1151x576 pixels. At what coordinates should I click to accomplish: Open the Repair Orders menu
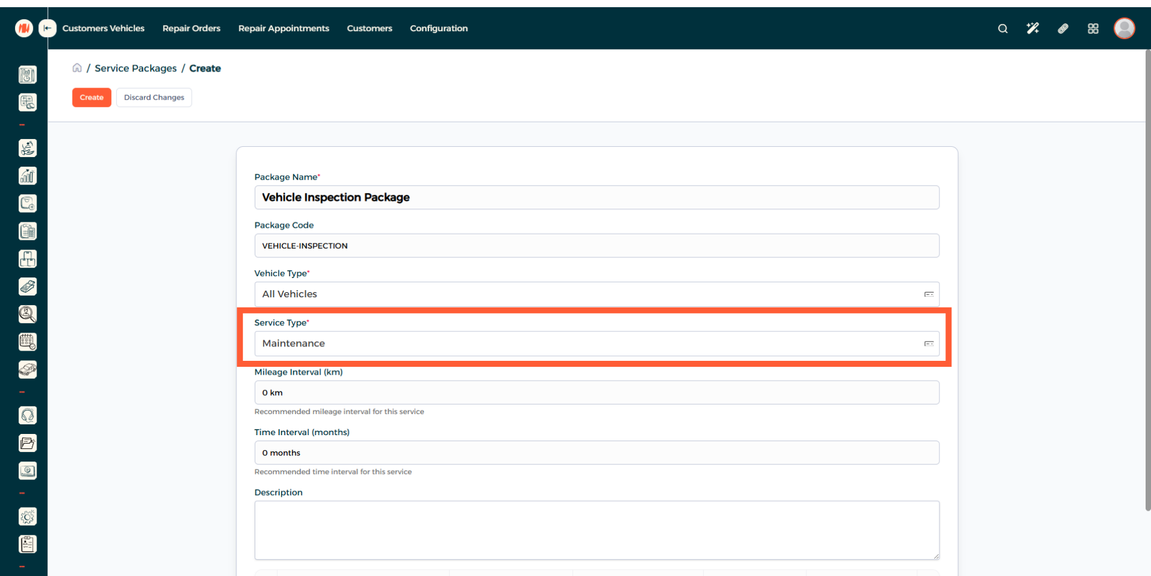191,28
